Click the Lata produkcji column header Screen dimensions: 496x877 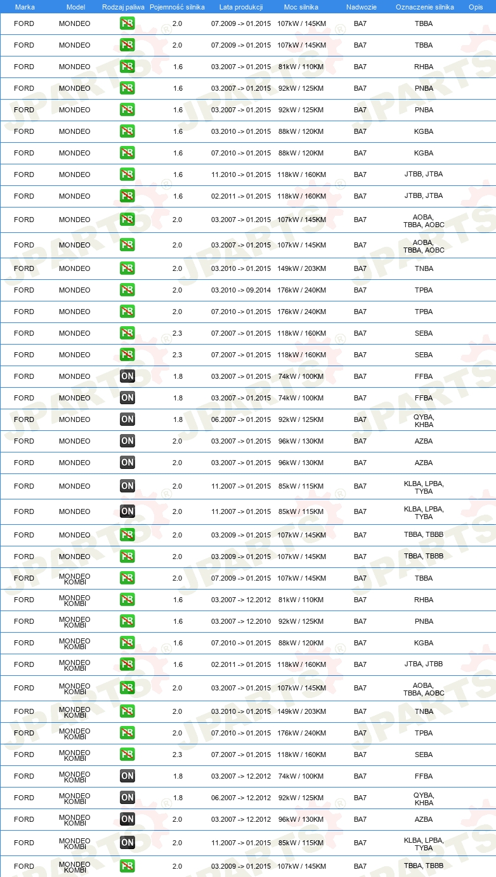pyautogui.click(x=241, y=7)
